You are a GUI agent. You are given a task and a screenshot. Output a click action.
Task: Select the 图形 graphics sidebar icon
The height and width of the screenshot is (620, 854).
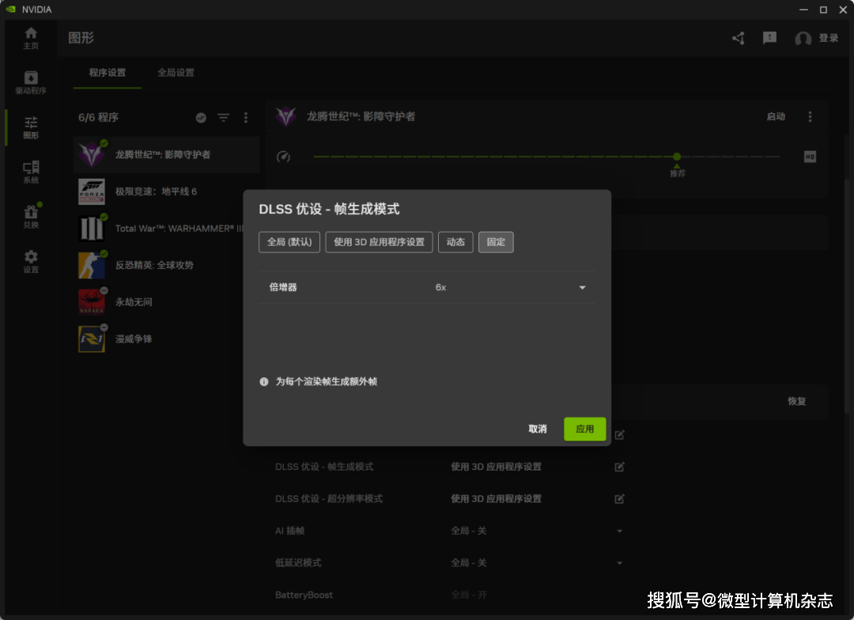31,127
